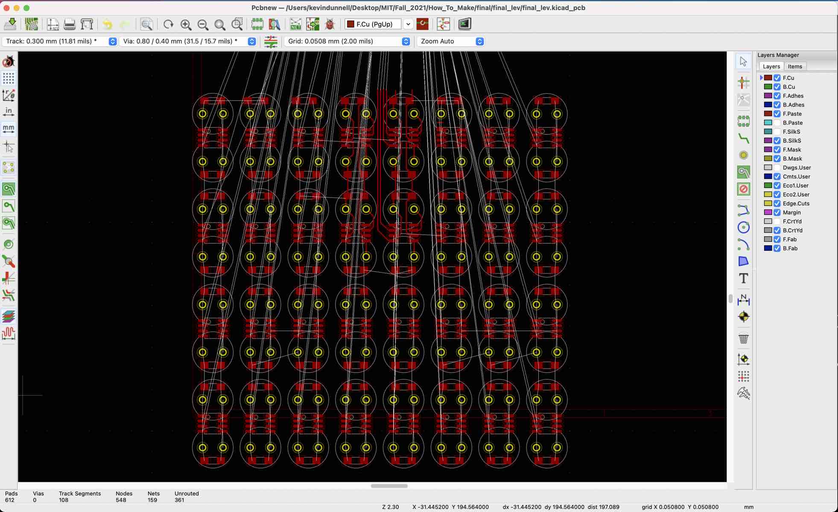Image resolution: width=838 pixels, height=512 pixels.
Task: Run the design rules checker
Action: pyautogui.click(x=329, y=24)
